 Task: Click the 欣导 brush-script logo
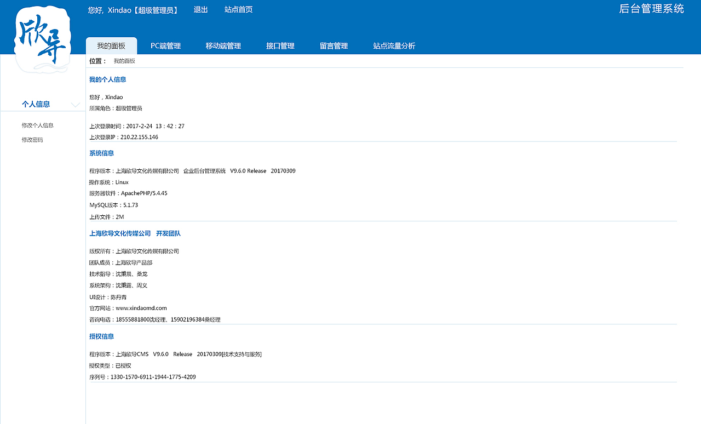(43, 40)
